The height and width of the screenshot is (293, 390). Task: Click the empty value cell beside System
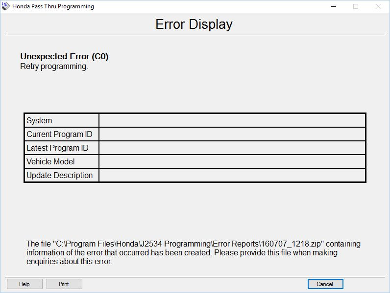point(232,120)
